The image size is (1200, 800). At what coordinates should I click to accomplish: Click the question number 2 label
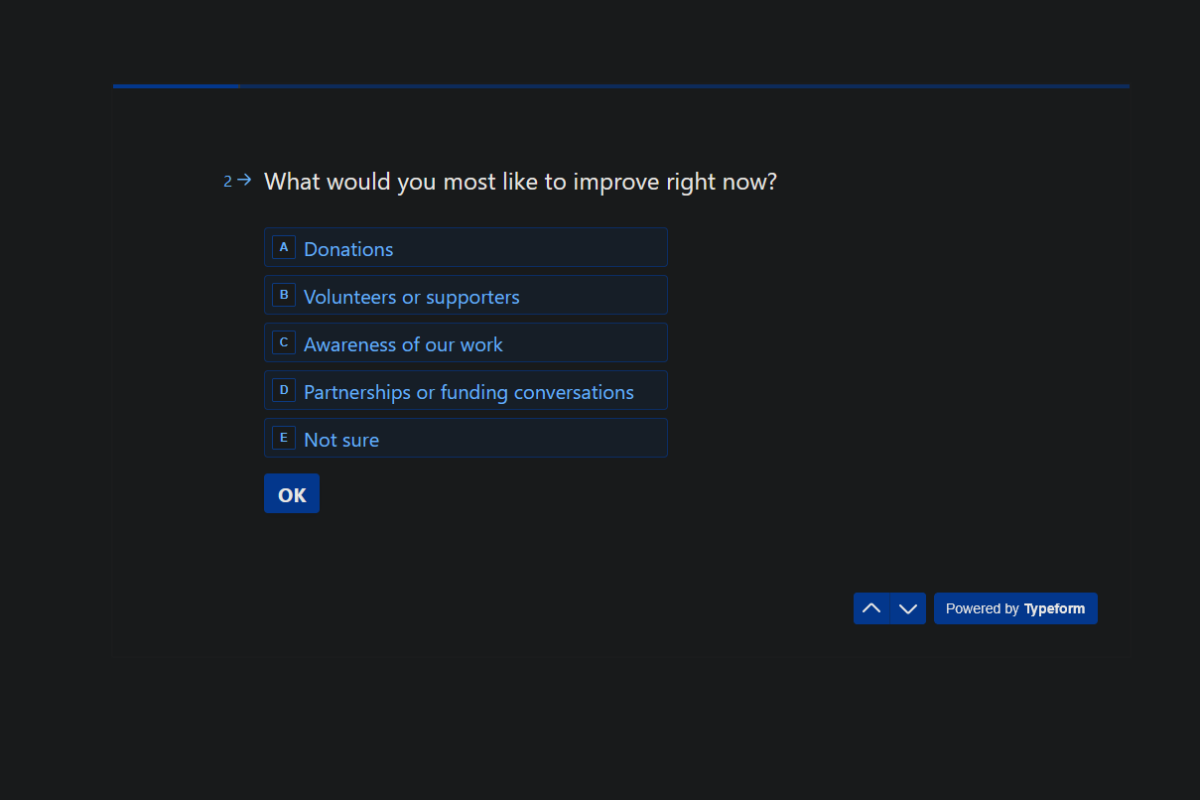tap(227, 182)
